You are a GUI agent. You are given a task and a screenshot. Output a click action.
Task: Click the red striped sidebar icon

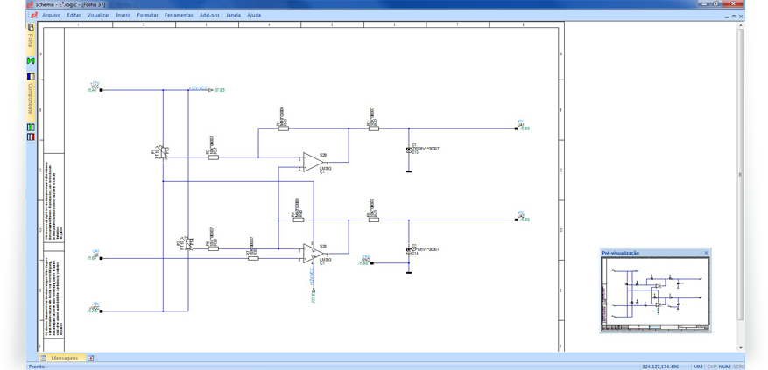31,136
